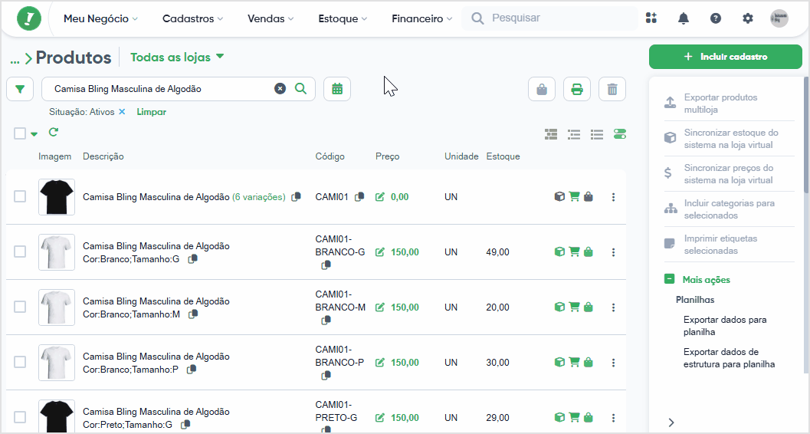The image size is (810, 434).
Task: Open more options for CAMI01-BRANCO-G row
Action: click(x=613, y=252)
